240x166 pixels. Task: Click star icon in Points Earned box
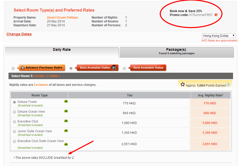tap(183, 85)
